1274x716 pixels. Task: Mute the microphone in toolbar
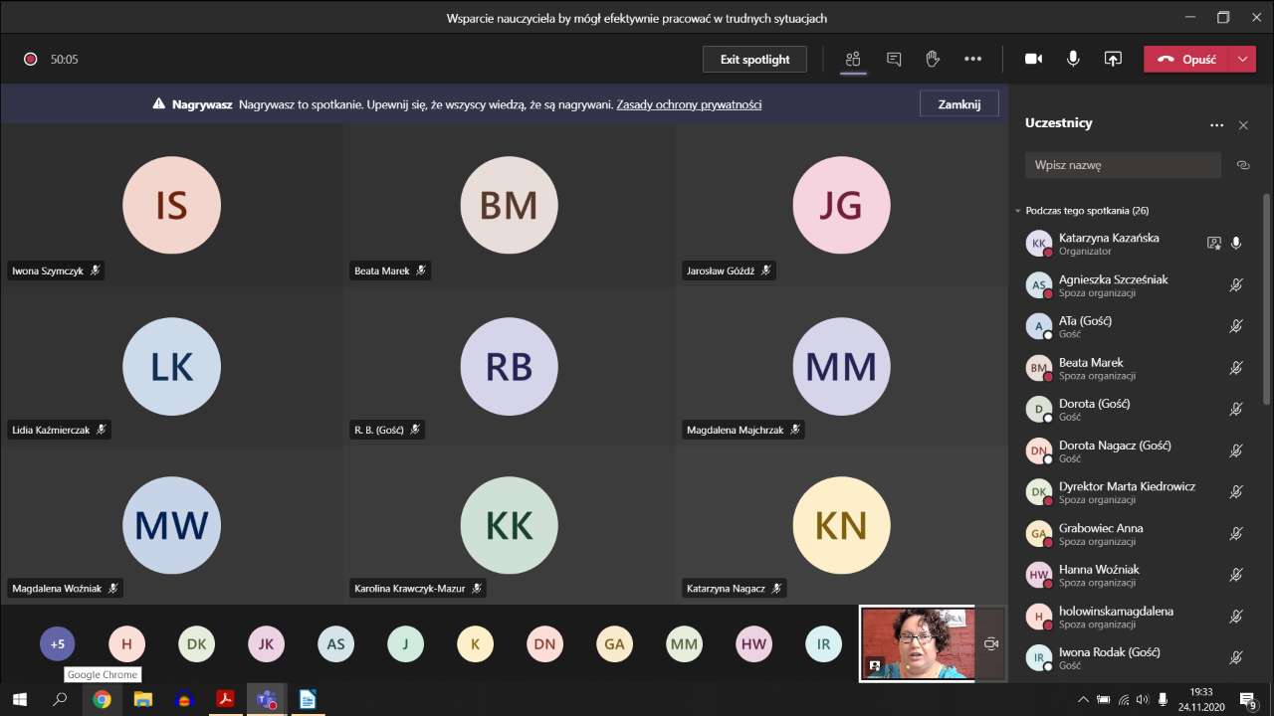(1073, 60)
